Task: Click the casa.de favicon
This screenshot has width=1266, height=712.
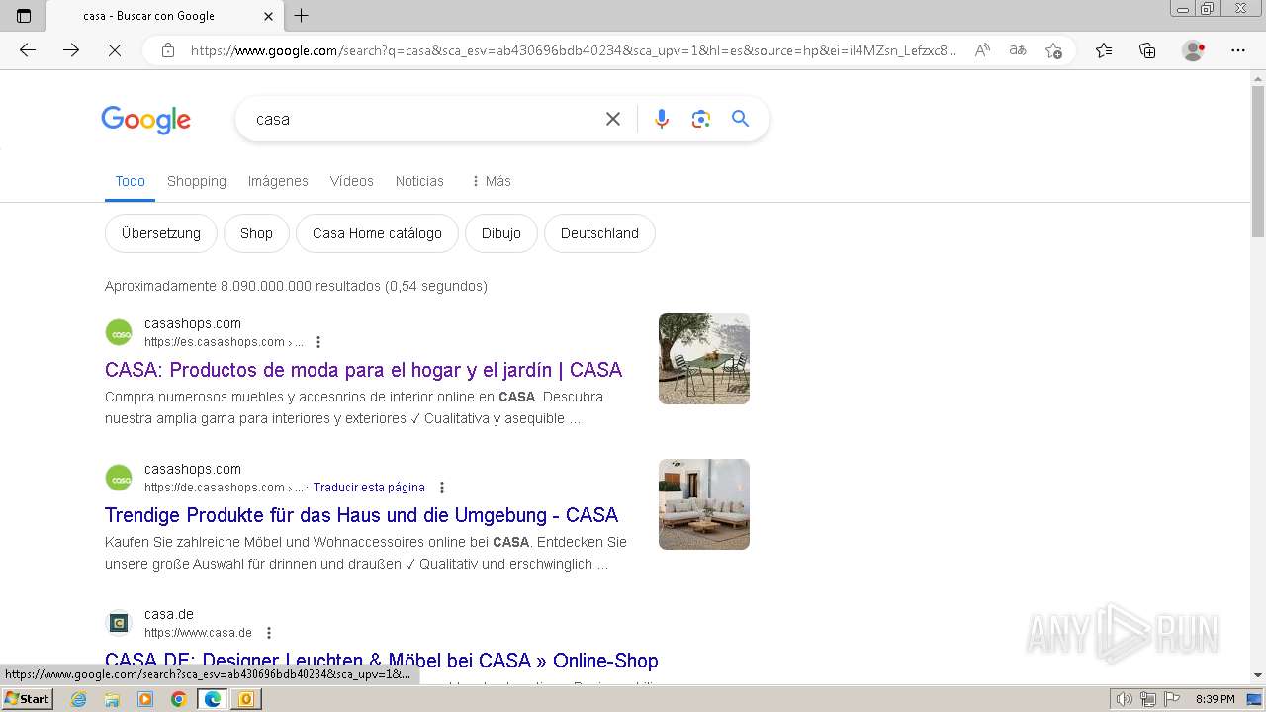Action: tap(119, 623)
